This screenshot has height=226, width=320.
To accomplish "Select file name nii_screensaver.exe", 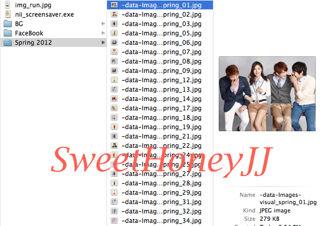I will [x=44, y=14].
